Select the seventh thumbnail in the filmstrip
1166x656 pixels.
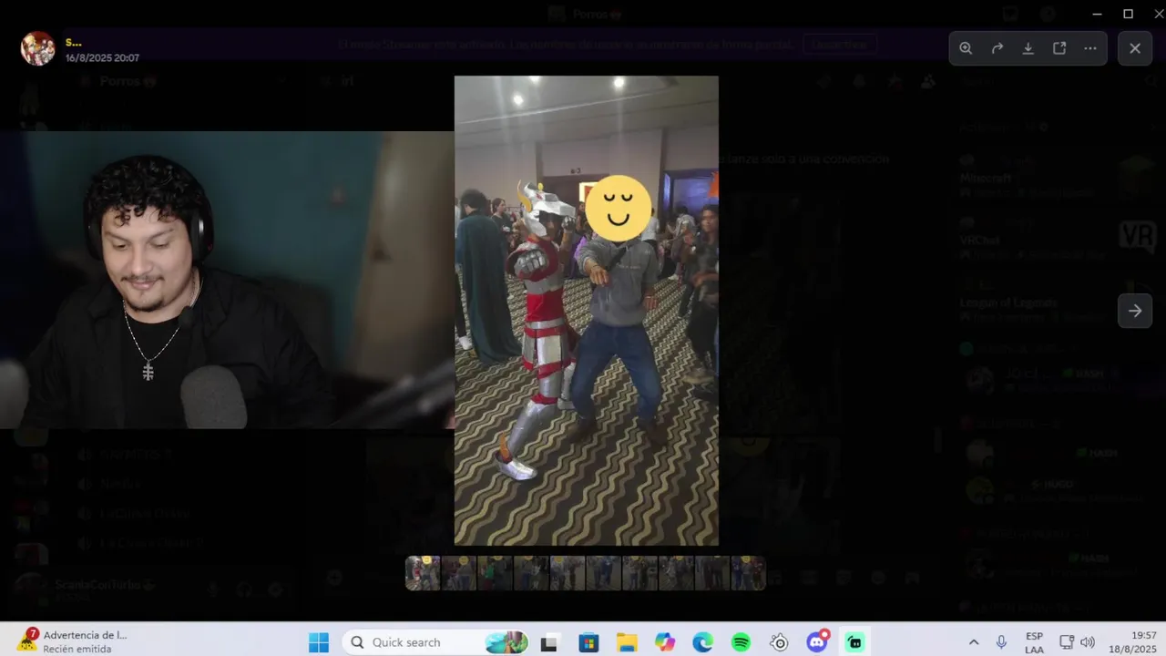coord(639,573)
